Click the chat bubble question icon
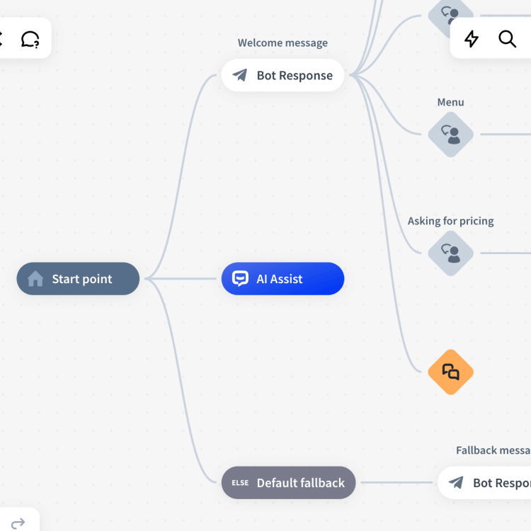This screenshot has width=531, height=531. pos(30,39)
